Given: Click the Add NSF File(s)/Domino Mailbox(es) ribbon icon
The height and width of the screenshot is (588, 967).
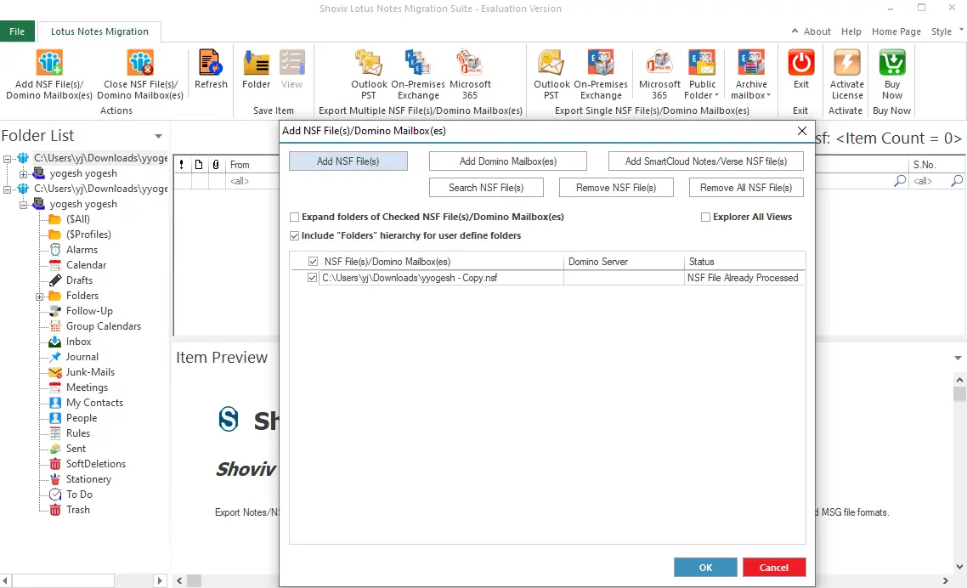Looking at the screenshot, I should point(49,62).
